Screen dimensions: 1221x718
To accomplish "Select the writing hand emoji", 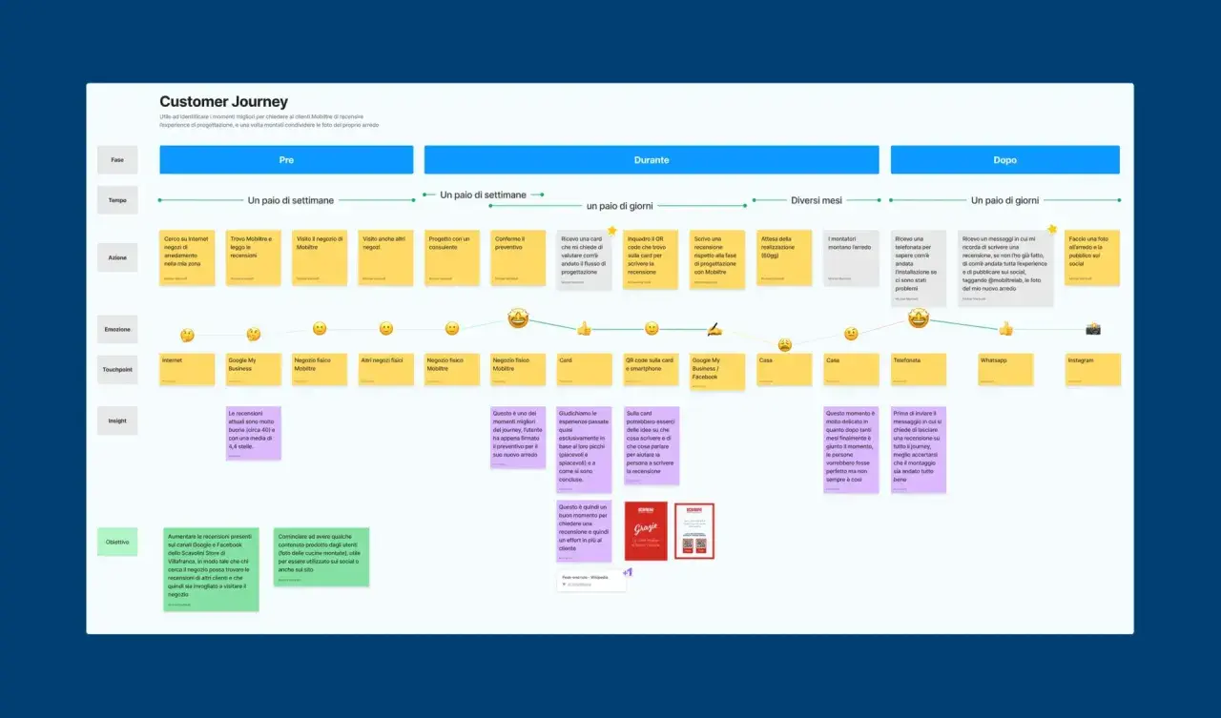I will tap(714, 329).
